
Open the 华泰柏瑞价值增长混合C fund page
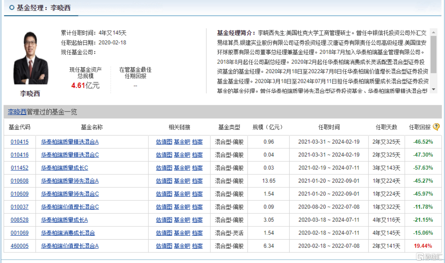pos(70,207)
